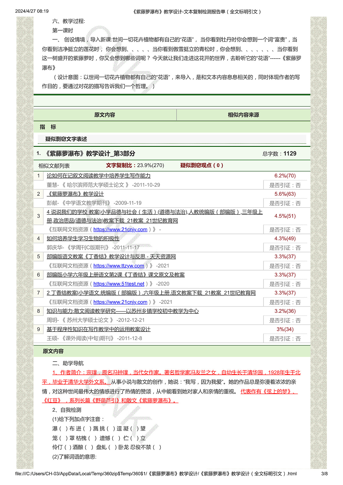This screenshot has width=343, height=485.
Task: Click the 原文内容 column header
Action: pos(105,115)
